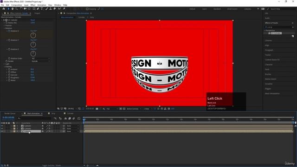Open the Align panel on the right
The width and height of the screenshot is (297, 167).
267,45
